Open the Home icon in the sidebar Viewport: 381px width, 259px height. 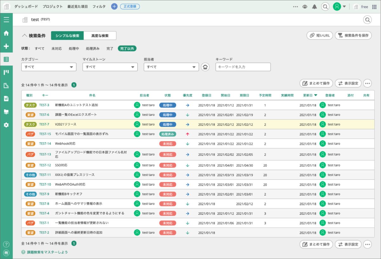point(6,33)
